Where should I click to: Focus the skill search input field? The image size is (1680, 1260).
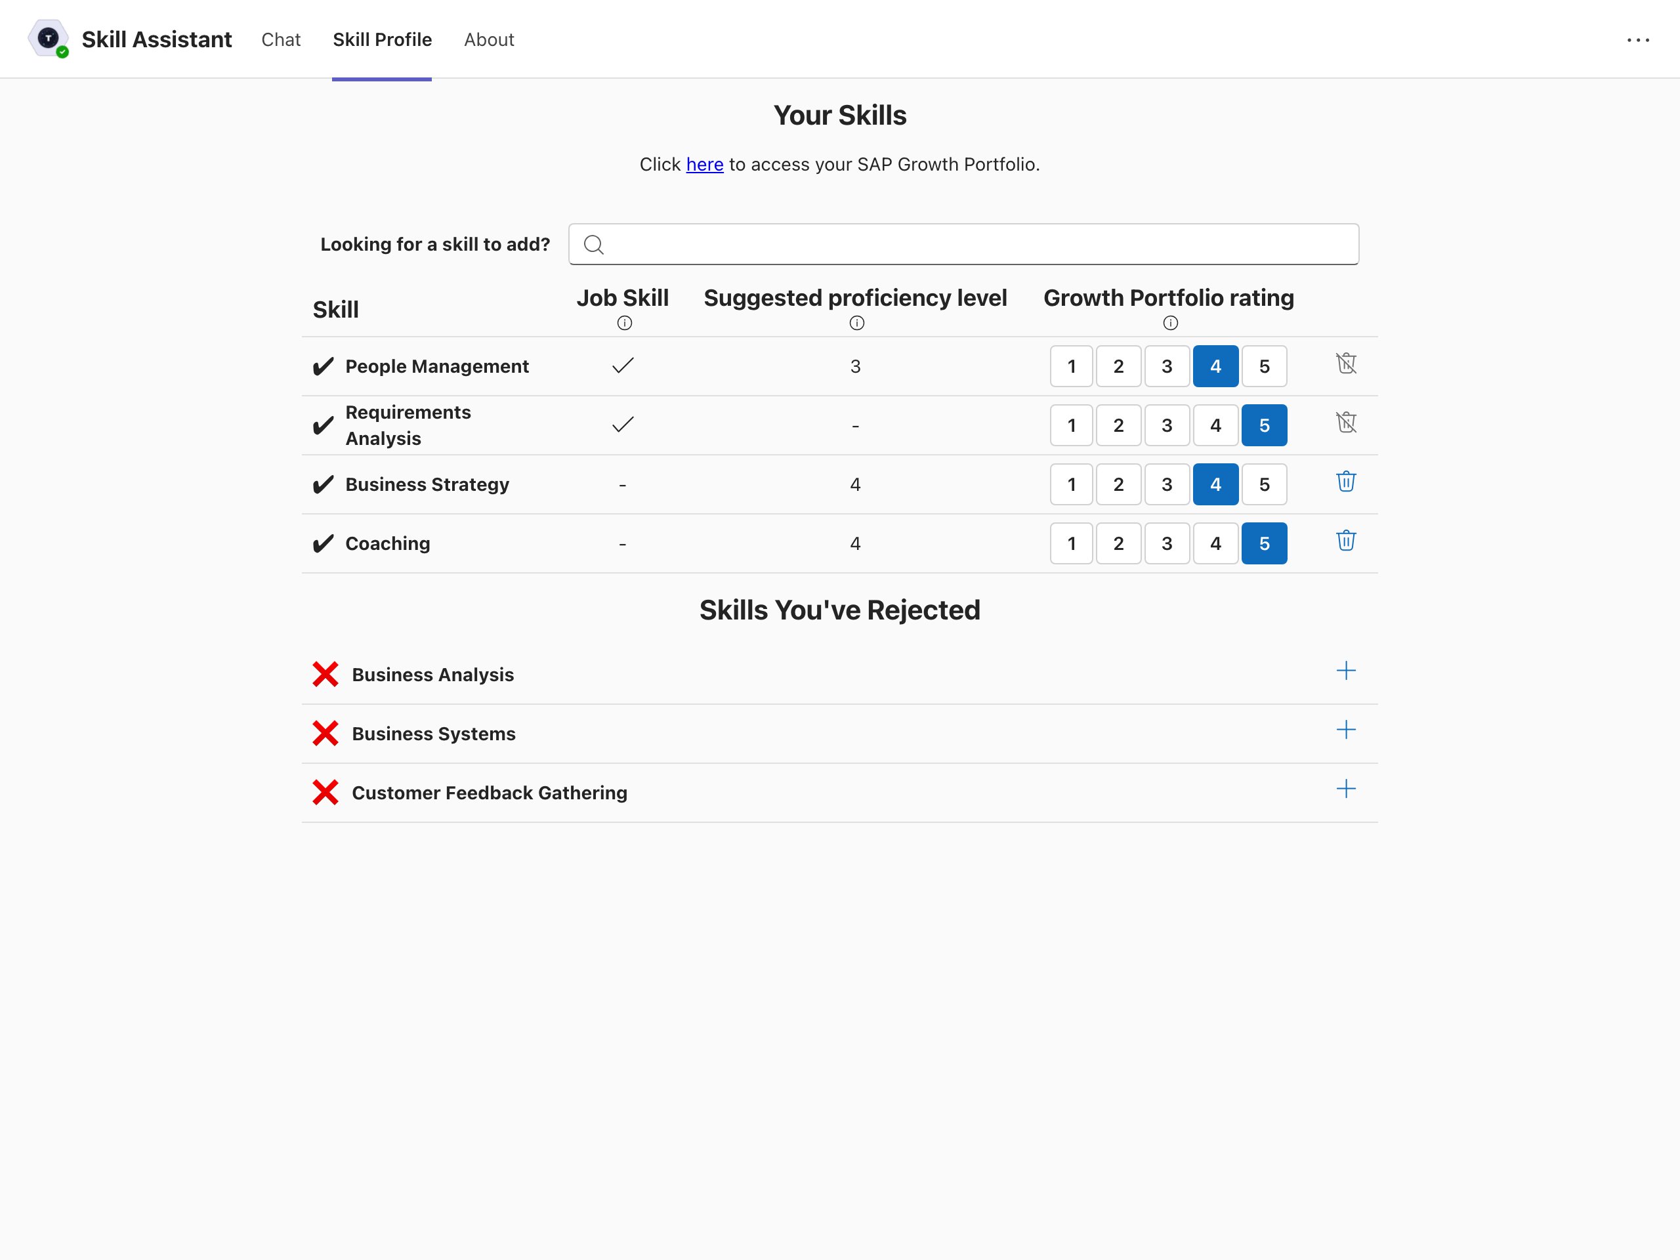point(964,244)
